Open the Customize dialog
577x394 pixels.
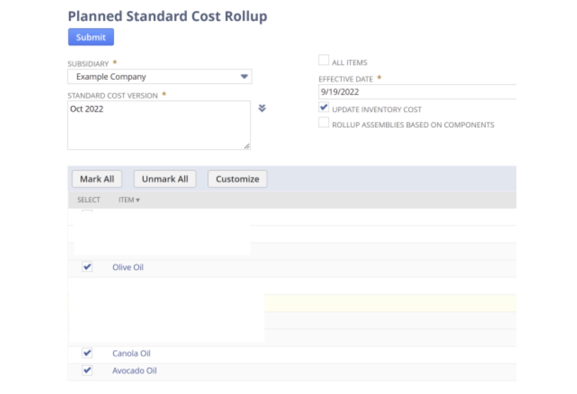click(x=237, y=179)
